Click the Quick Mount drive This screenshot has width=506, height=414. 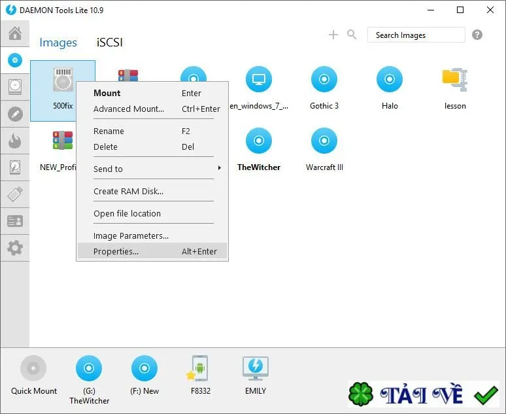click(33, 375)
